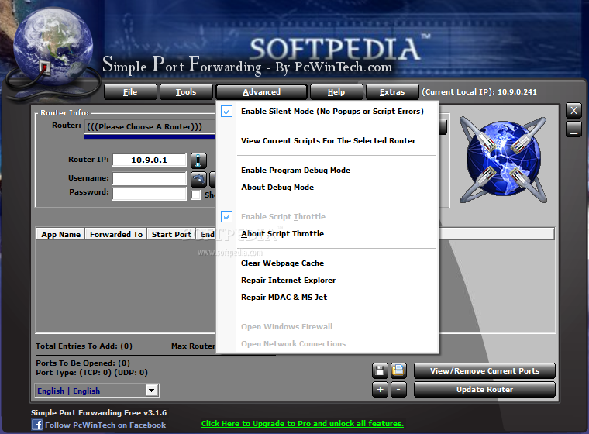The height and width of the screenshot is (434, 589).
Task: Open the Extras menu
Action: click(392, 92)
